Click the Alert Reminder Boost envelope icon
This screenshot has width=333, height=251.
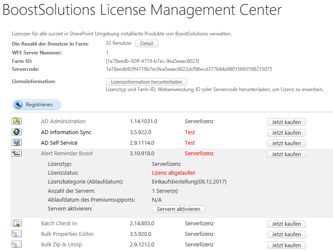(x=17, y=153)
